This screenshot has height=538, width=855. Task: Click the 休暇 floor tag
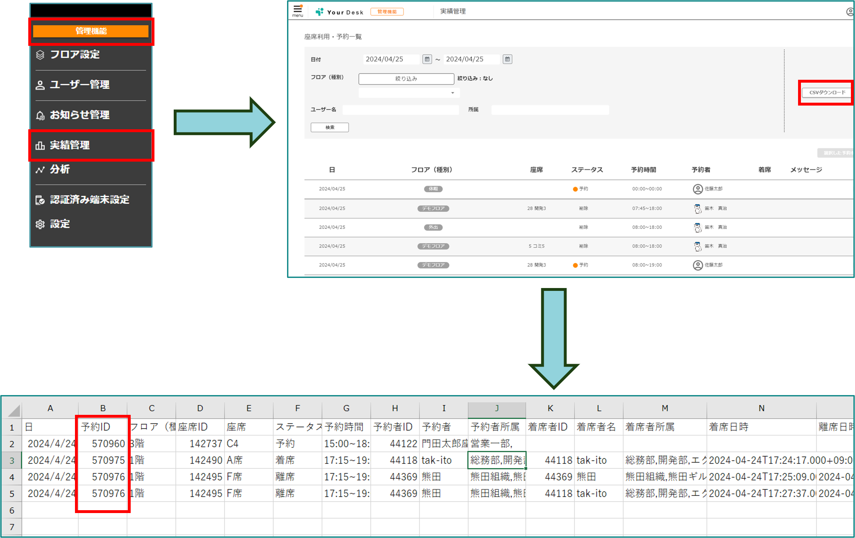pos(433,189)
